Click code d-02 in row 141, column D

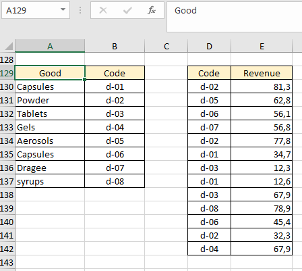pyautogui.click(x=209, y=235)
